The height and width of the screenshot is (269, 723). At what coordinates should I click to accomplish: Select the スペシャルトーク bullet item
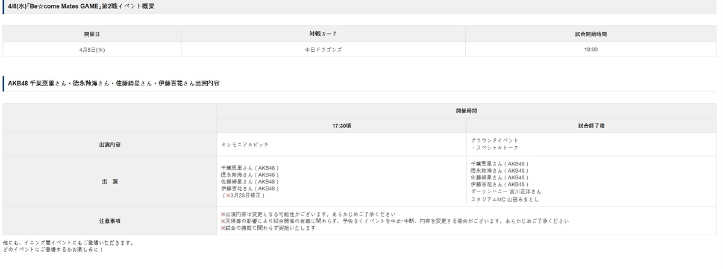pyautogui.click(x=495, y=147)
